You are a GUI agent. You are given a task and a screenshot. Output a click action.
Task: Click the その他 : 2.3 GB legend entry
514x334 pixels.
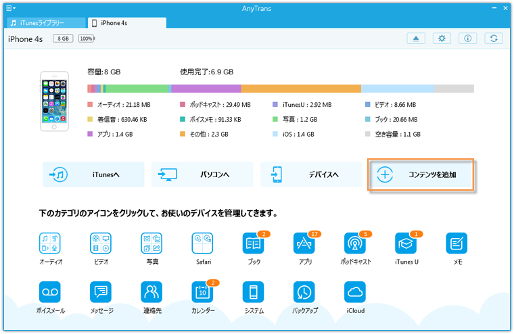(204, 134)
